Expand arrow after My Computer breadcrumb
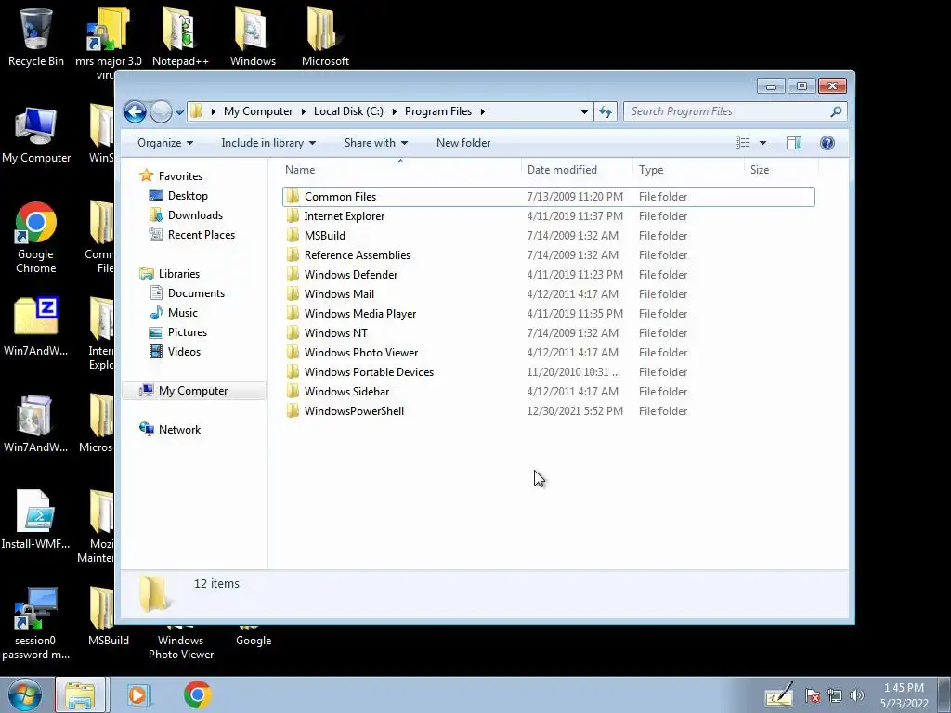 pos(304,111)
